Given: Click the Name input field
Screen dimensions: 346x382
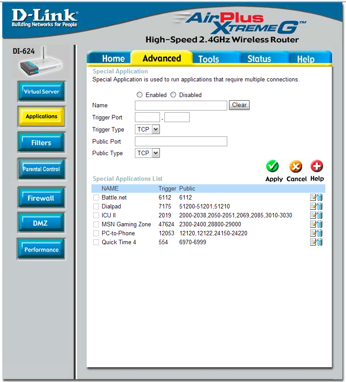Looking at the screenshot, I should [x=181, y=106].
